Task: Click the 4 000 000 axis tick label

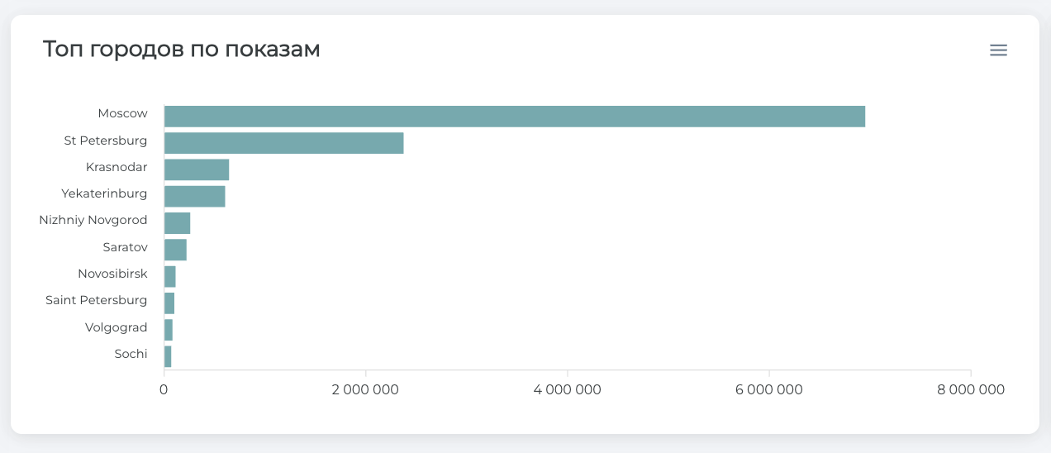Action: tap(567, 389)
